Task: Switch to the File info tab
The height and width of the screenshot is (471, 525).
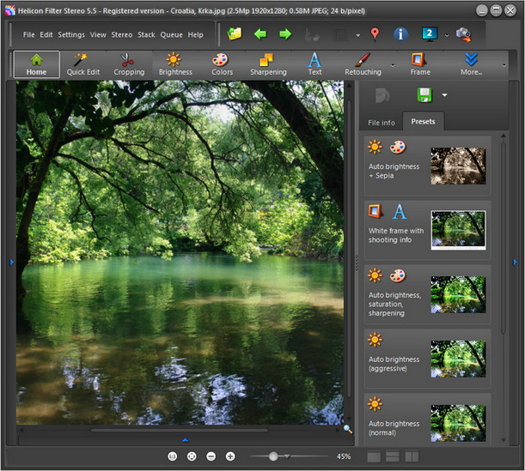Action: tap(381, 123)
